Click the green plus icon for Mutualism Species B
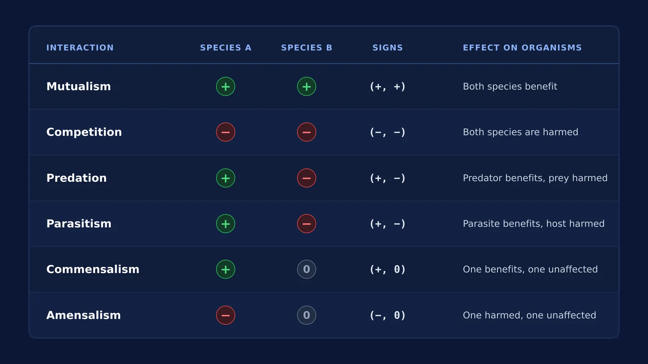Image resolution: width=648 pixels, height=364 pixels. click(x=307, y=87)
